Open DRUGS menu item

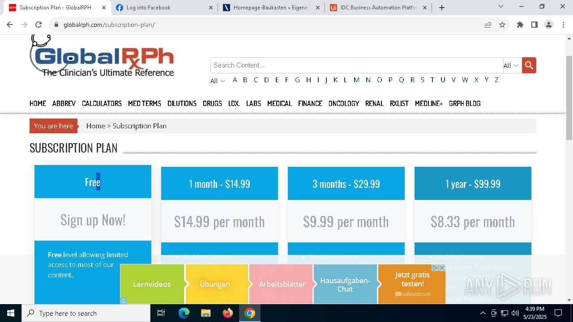(212, 103)
